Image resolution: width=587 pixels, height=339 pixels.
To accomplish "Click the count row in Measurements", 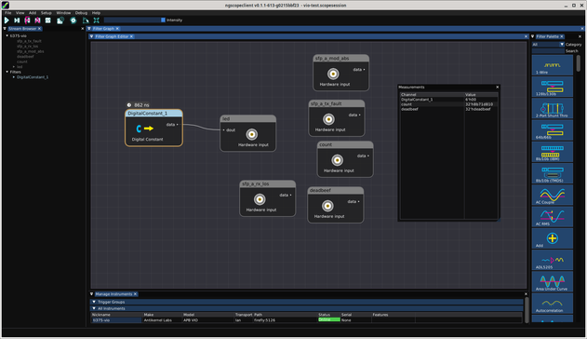I will click(x=449, y=104).
